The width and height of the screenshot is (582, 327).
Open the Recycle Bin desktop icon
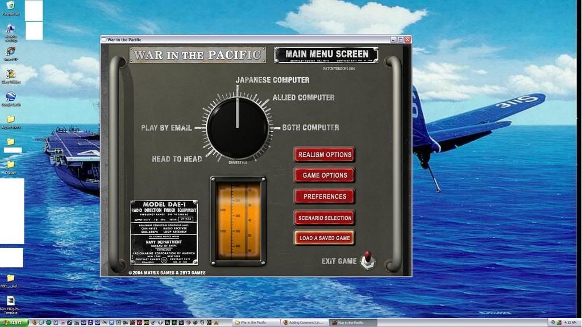click(x=11, y=8)
